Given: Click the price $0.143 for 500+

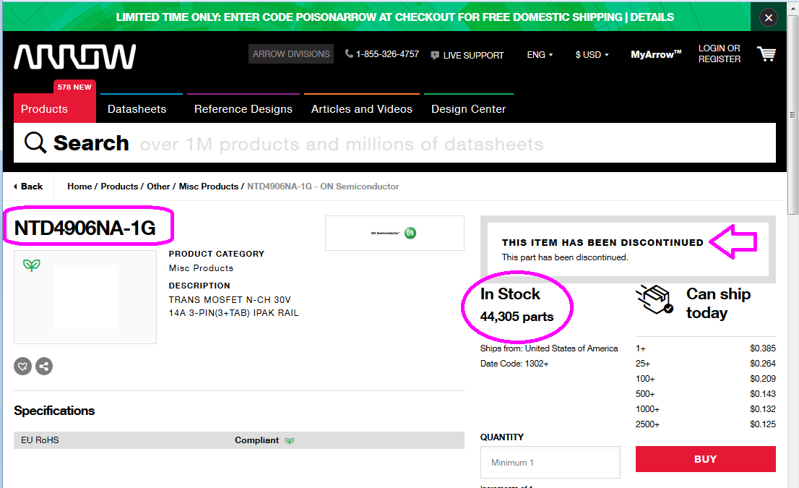Looking at the screenshot, I should [762, 394].
